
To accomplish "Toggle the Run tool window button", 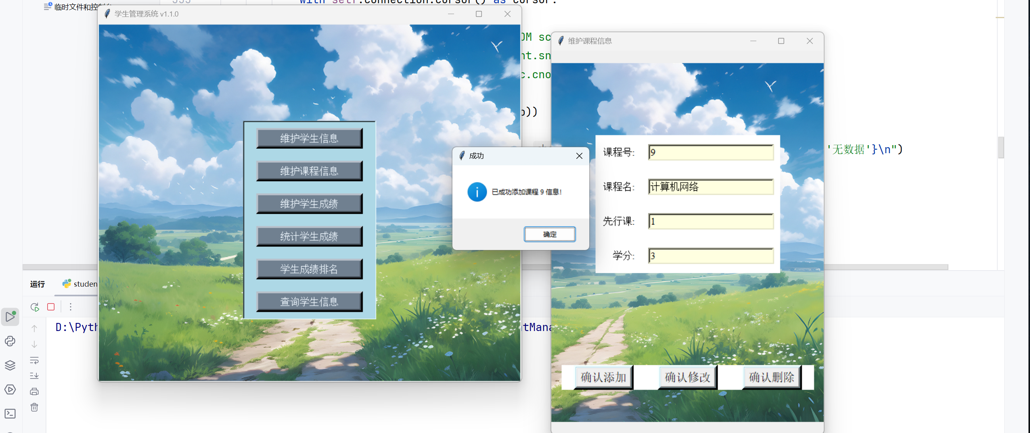I will tap(10, 317).
